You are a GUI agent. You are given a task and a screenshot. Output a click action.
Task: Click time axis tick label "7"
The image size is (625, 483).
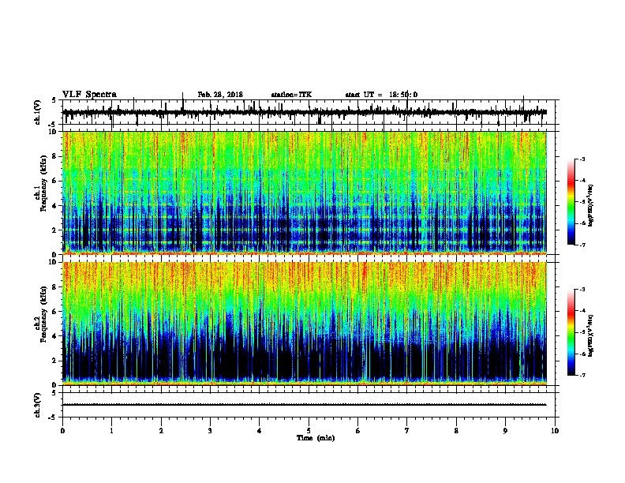pyautogui.click(x=407, y=431)
